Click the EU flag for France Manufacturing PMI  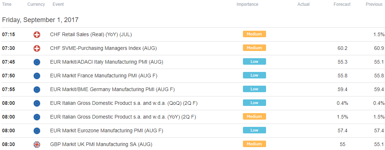click(37, 76)
